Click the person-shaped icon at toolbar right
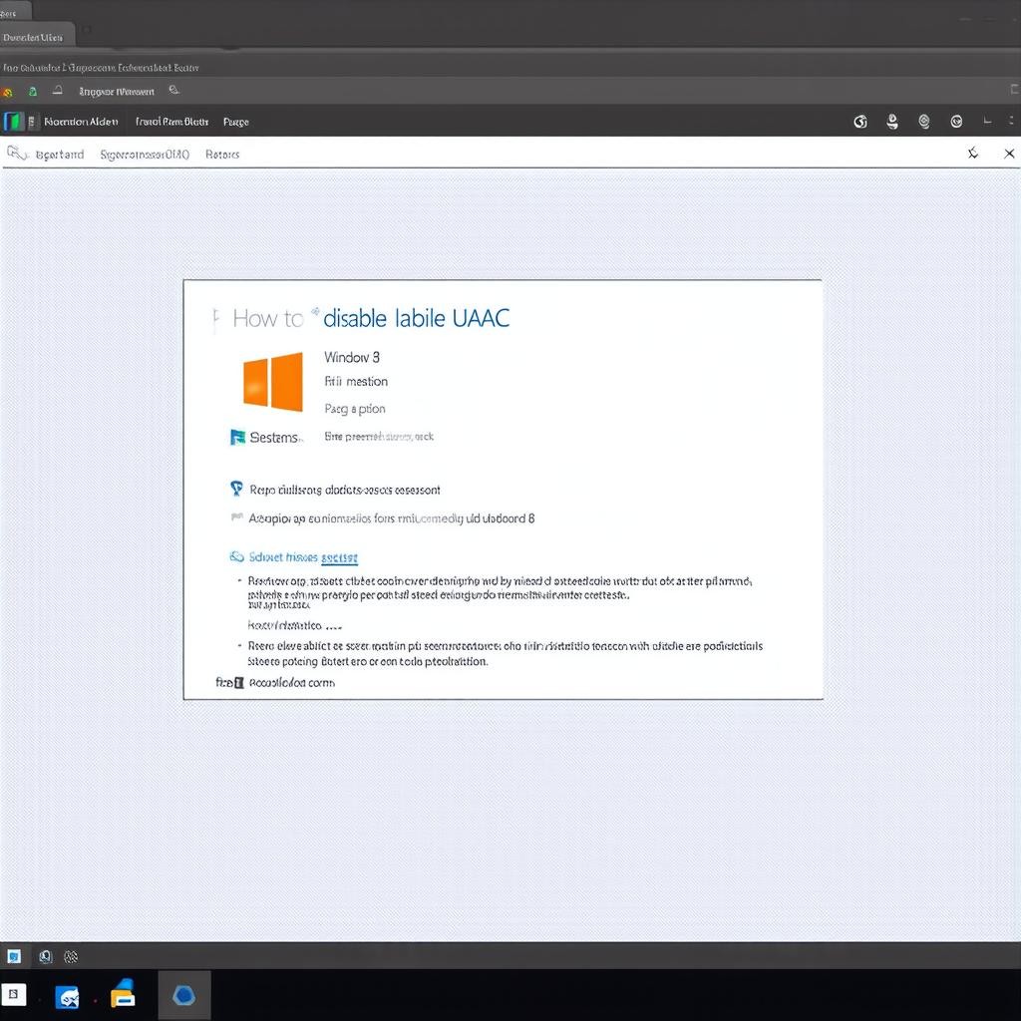The image size is (1021, 1021). [x=892, y=122]
